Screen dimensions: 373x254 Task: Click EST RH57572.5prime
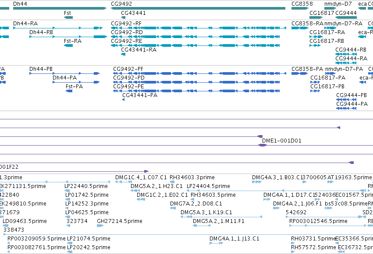pos(293,252)
